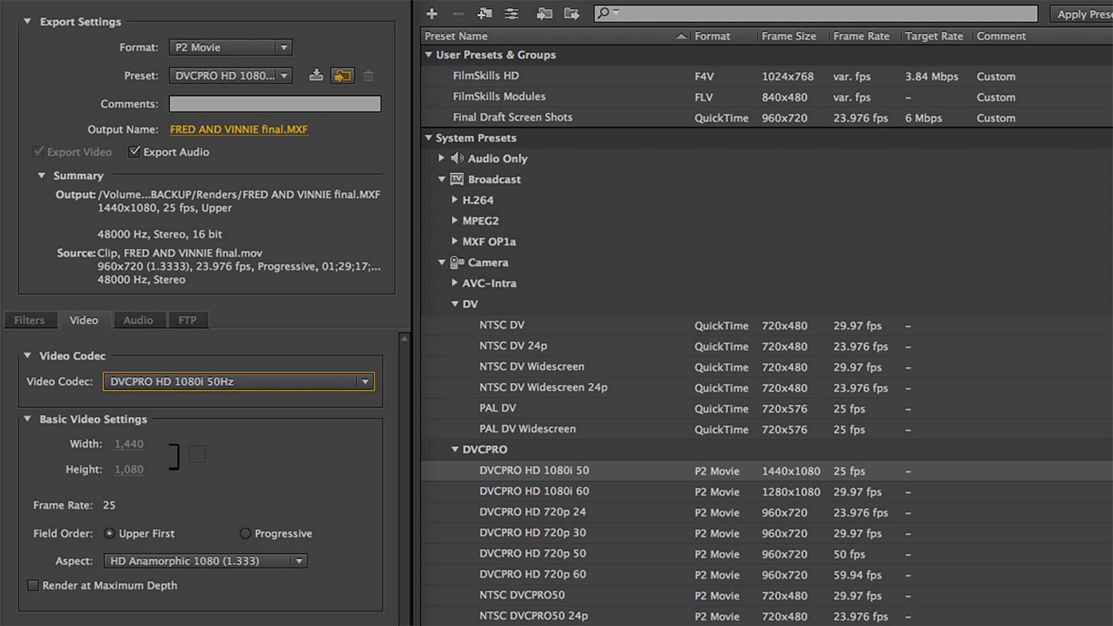This screenshot has width=1113, height=626.
Task: Open Preset Settings via the sliders icon
Action: click(x=511, y=13)
